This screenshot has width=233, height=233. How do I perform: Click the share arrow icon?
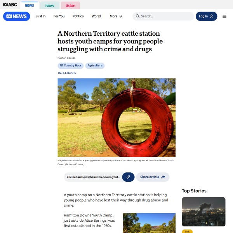click(163, 177)
